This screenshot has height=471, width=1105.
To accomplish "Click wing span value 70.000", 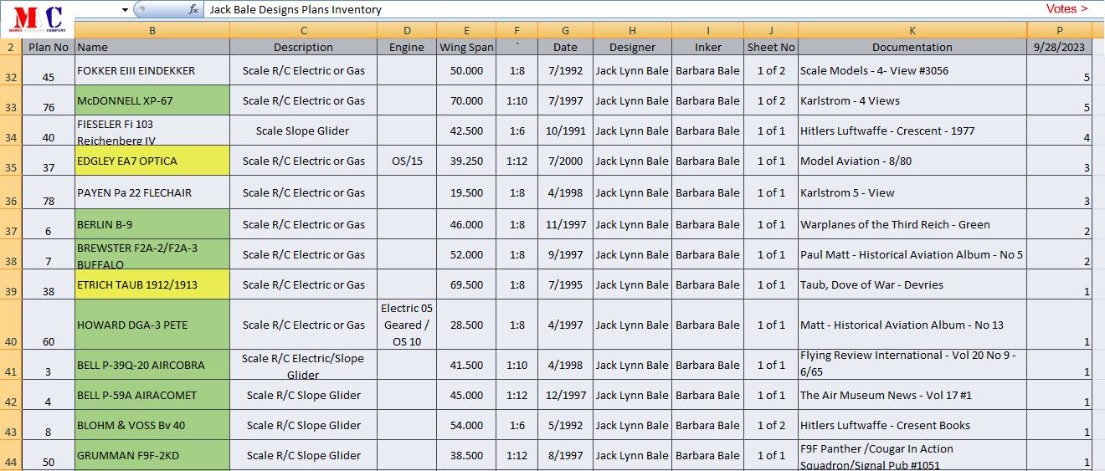I will [x=466, y=100].
